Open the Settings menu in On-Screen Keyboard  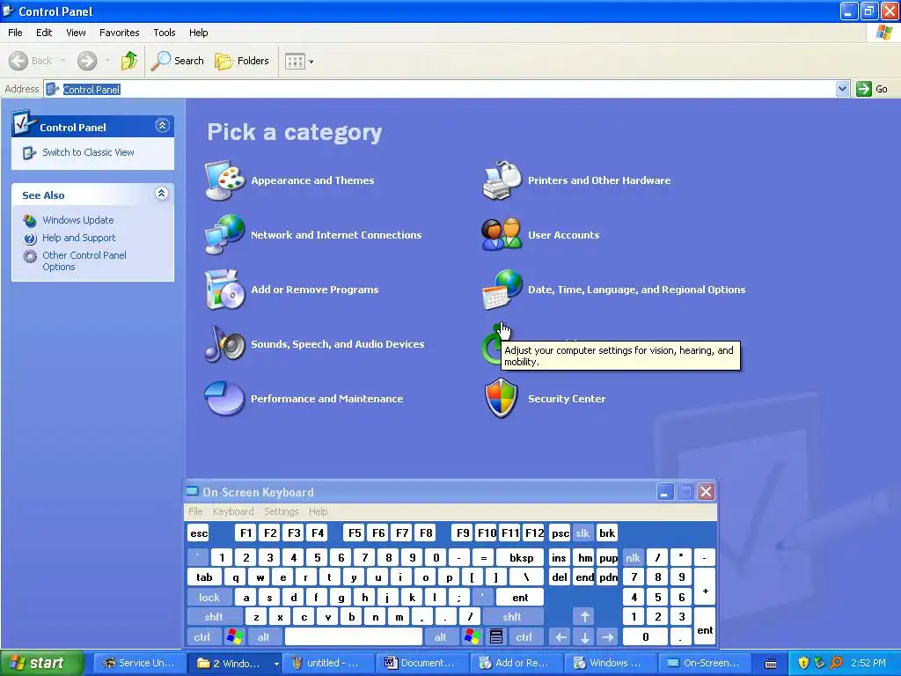pyautogui.click(x=281, y=511)
